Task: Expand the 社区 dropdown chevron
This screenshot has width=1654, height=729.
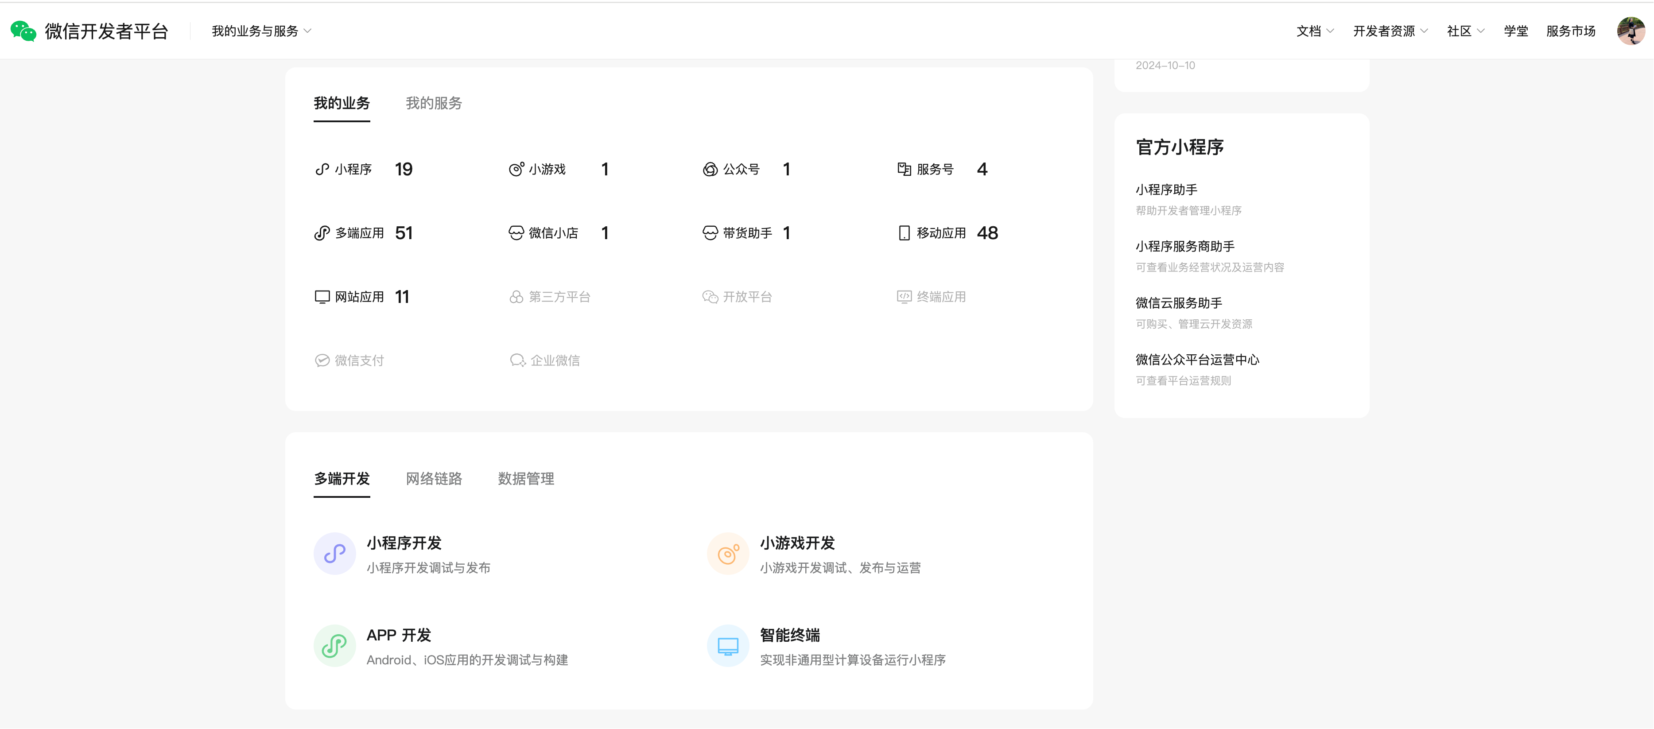Action: tap(1481, 31)
